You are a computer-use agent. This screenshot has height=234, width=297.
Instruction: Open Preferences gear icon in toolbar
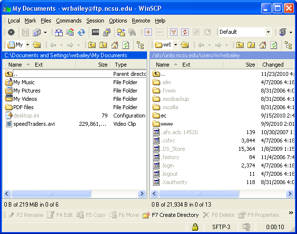pos(11,32)
